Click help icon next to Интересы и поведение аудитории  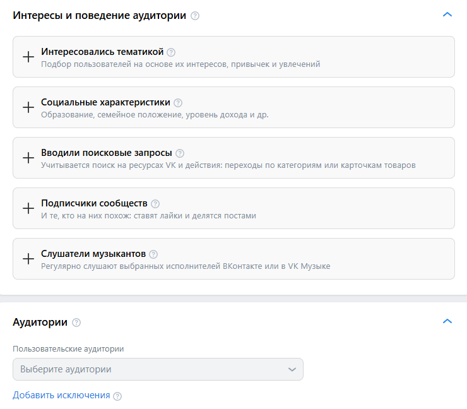click(x=195, y=16)
